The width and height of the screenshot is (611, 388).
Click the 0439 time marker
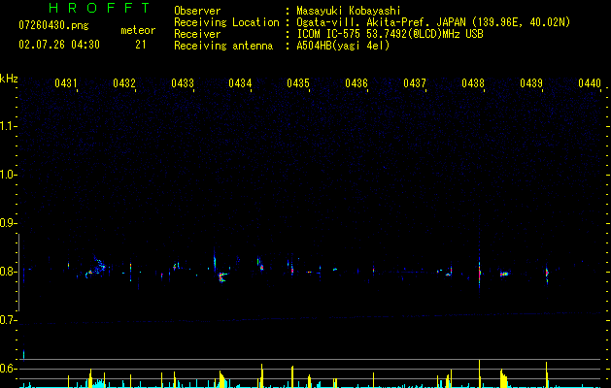pyautogui.click(x=531, y=83)
